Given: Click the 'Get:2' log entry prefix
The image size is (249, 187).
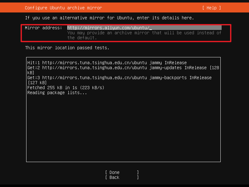Looking at the screenshot, I should (34, 68).
